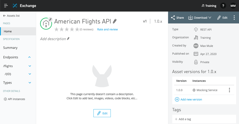Click the Add a tag field
239x124 pixels.
(x=204, y=119)
